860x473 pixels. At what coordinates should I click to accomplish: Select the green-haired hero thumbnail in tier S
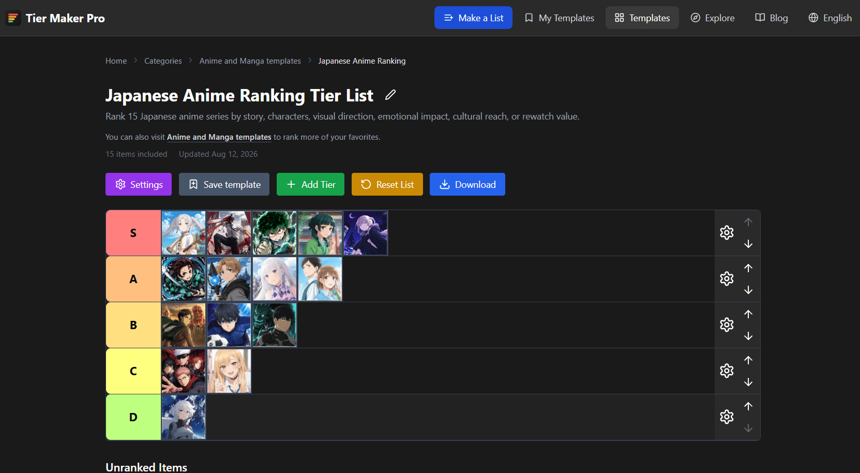coord(275,233)
